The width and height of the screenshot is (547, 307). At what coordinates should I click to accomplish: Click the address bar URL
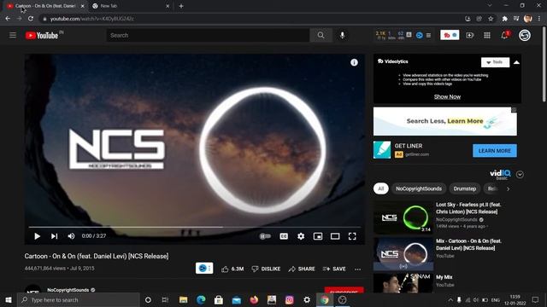click(x=92, y=19)
